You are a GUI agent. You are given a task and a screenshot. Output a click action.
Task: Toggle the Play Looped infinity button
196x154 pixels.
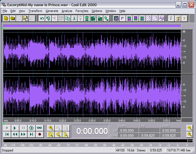(x=39, y=128)
